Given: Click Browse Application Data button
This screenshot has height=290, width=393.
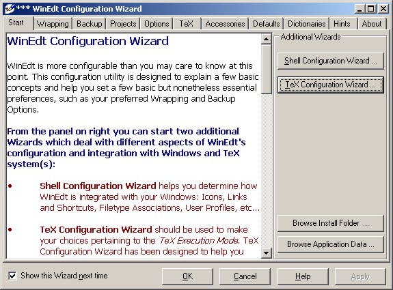Looking at the screenshot, I should (x=331, y=244).
